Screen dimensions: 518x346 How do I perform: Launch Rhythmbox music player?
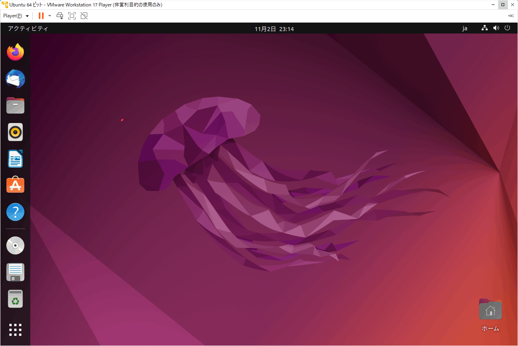click(x=15, y=132)
